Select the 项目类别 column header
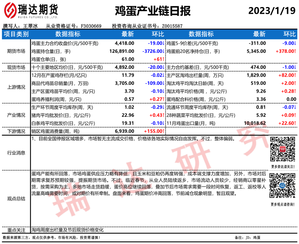Screen dimensions: 299x244 (x=16, y=34)
